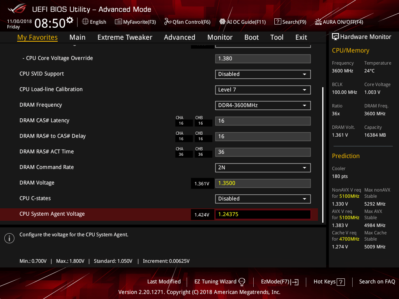Screen dimensions: 399x299
Task: Select the CPU C-states label
Action: tap(35, 198)
